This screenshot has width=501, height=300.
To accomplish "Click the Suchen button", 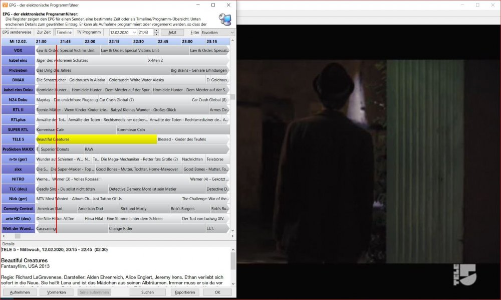I will pyautogui.click(x=148, y=292).
